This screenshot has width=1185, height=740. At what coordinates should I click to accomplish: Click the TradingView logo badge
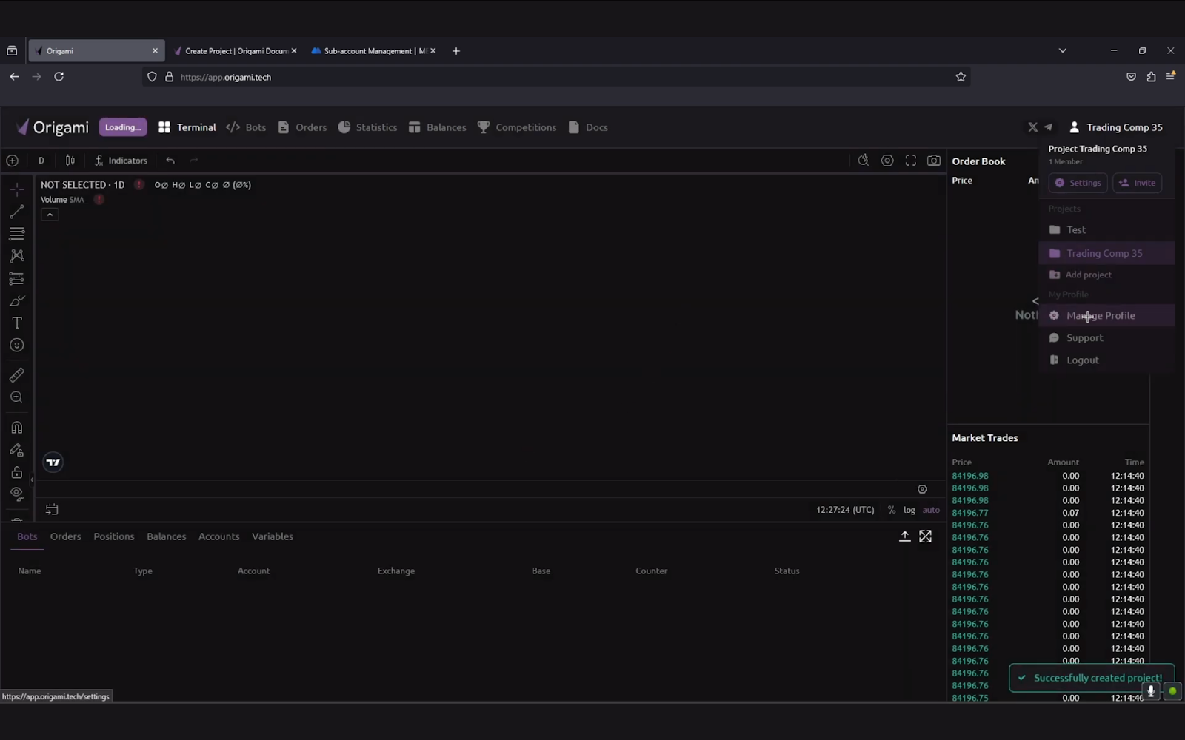(x=53, y=462)
